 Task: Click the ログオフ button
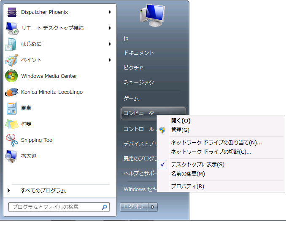click(x=134, y=207)
